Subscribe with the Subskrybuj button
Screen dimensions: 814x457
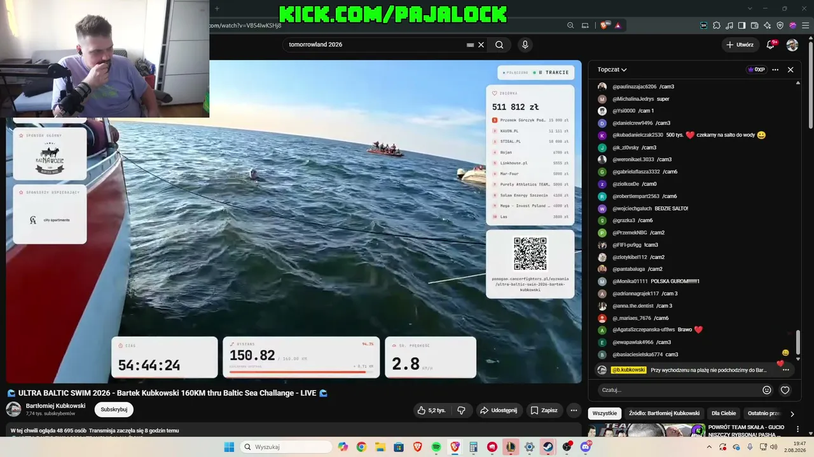coord(114,409)
